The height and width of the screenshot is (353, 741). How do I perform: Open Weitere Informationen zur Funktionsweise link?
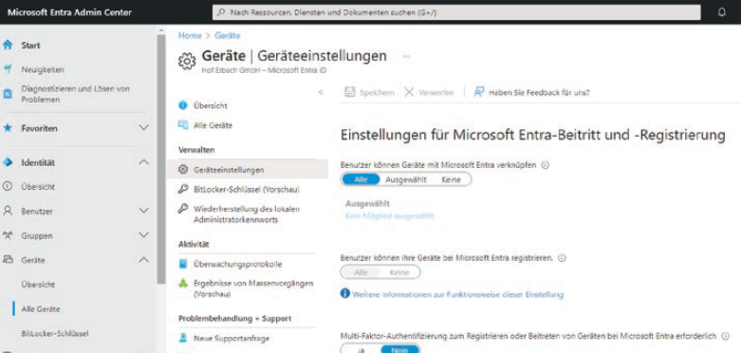pos(457,294)
